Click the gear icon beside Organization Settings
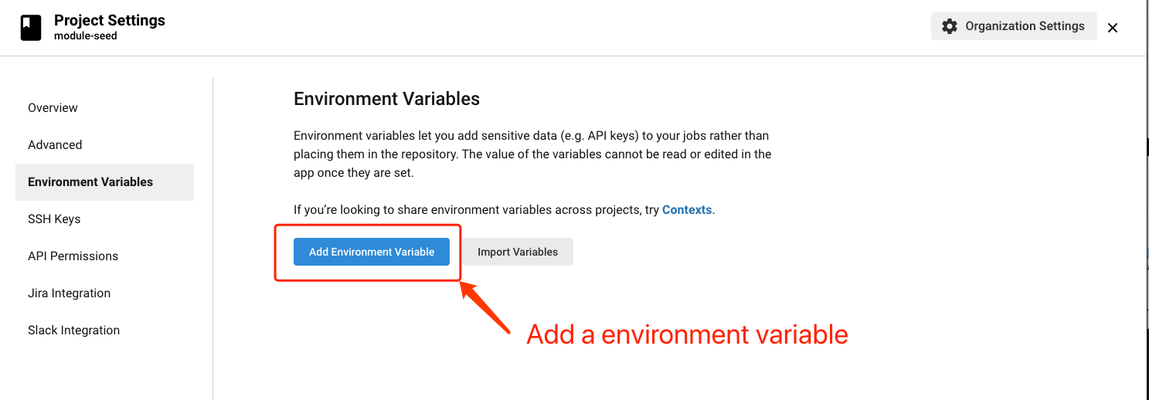Screen dimensions: 1149x400 point(950,26)
